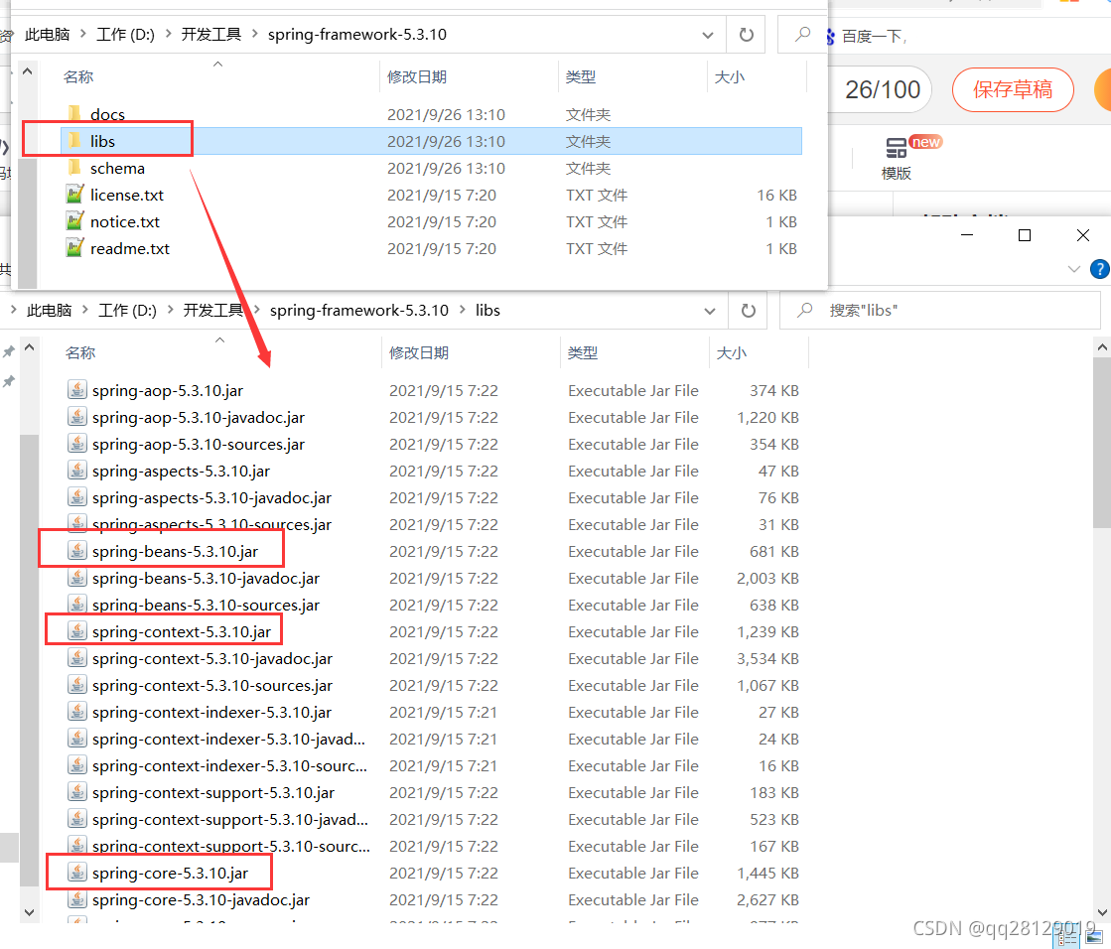Screen dimensions: 1111x949
Task: Select the libs folder icon
Action: point(73,141)
